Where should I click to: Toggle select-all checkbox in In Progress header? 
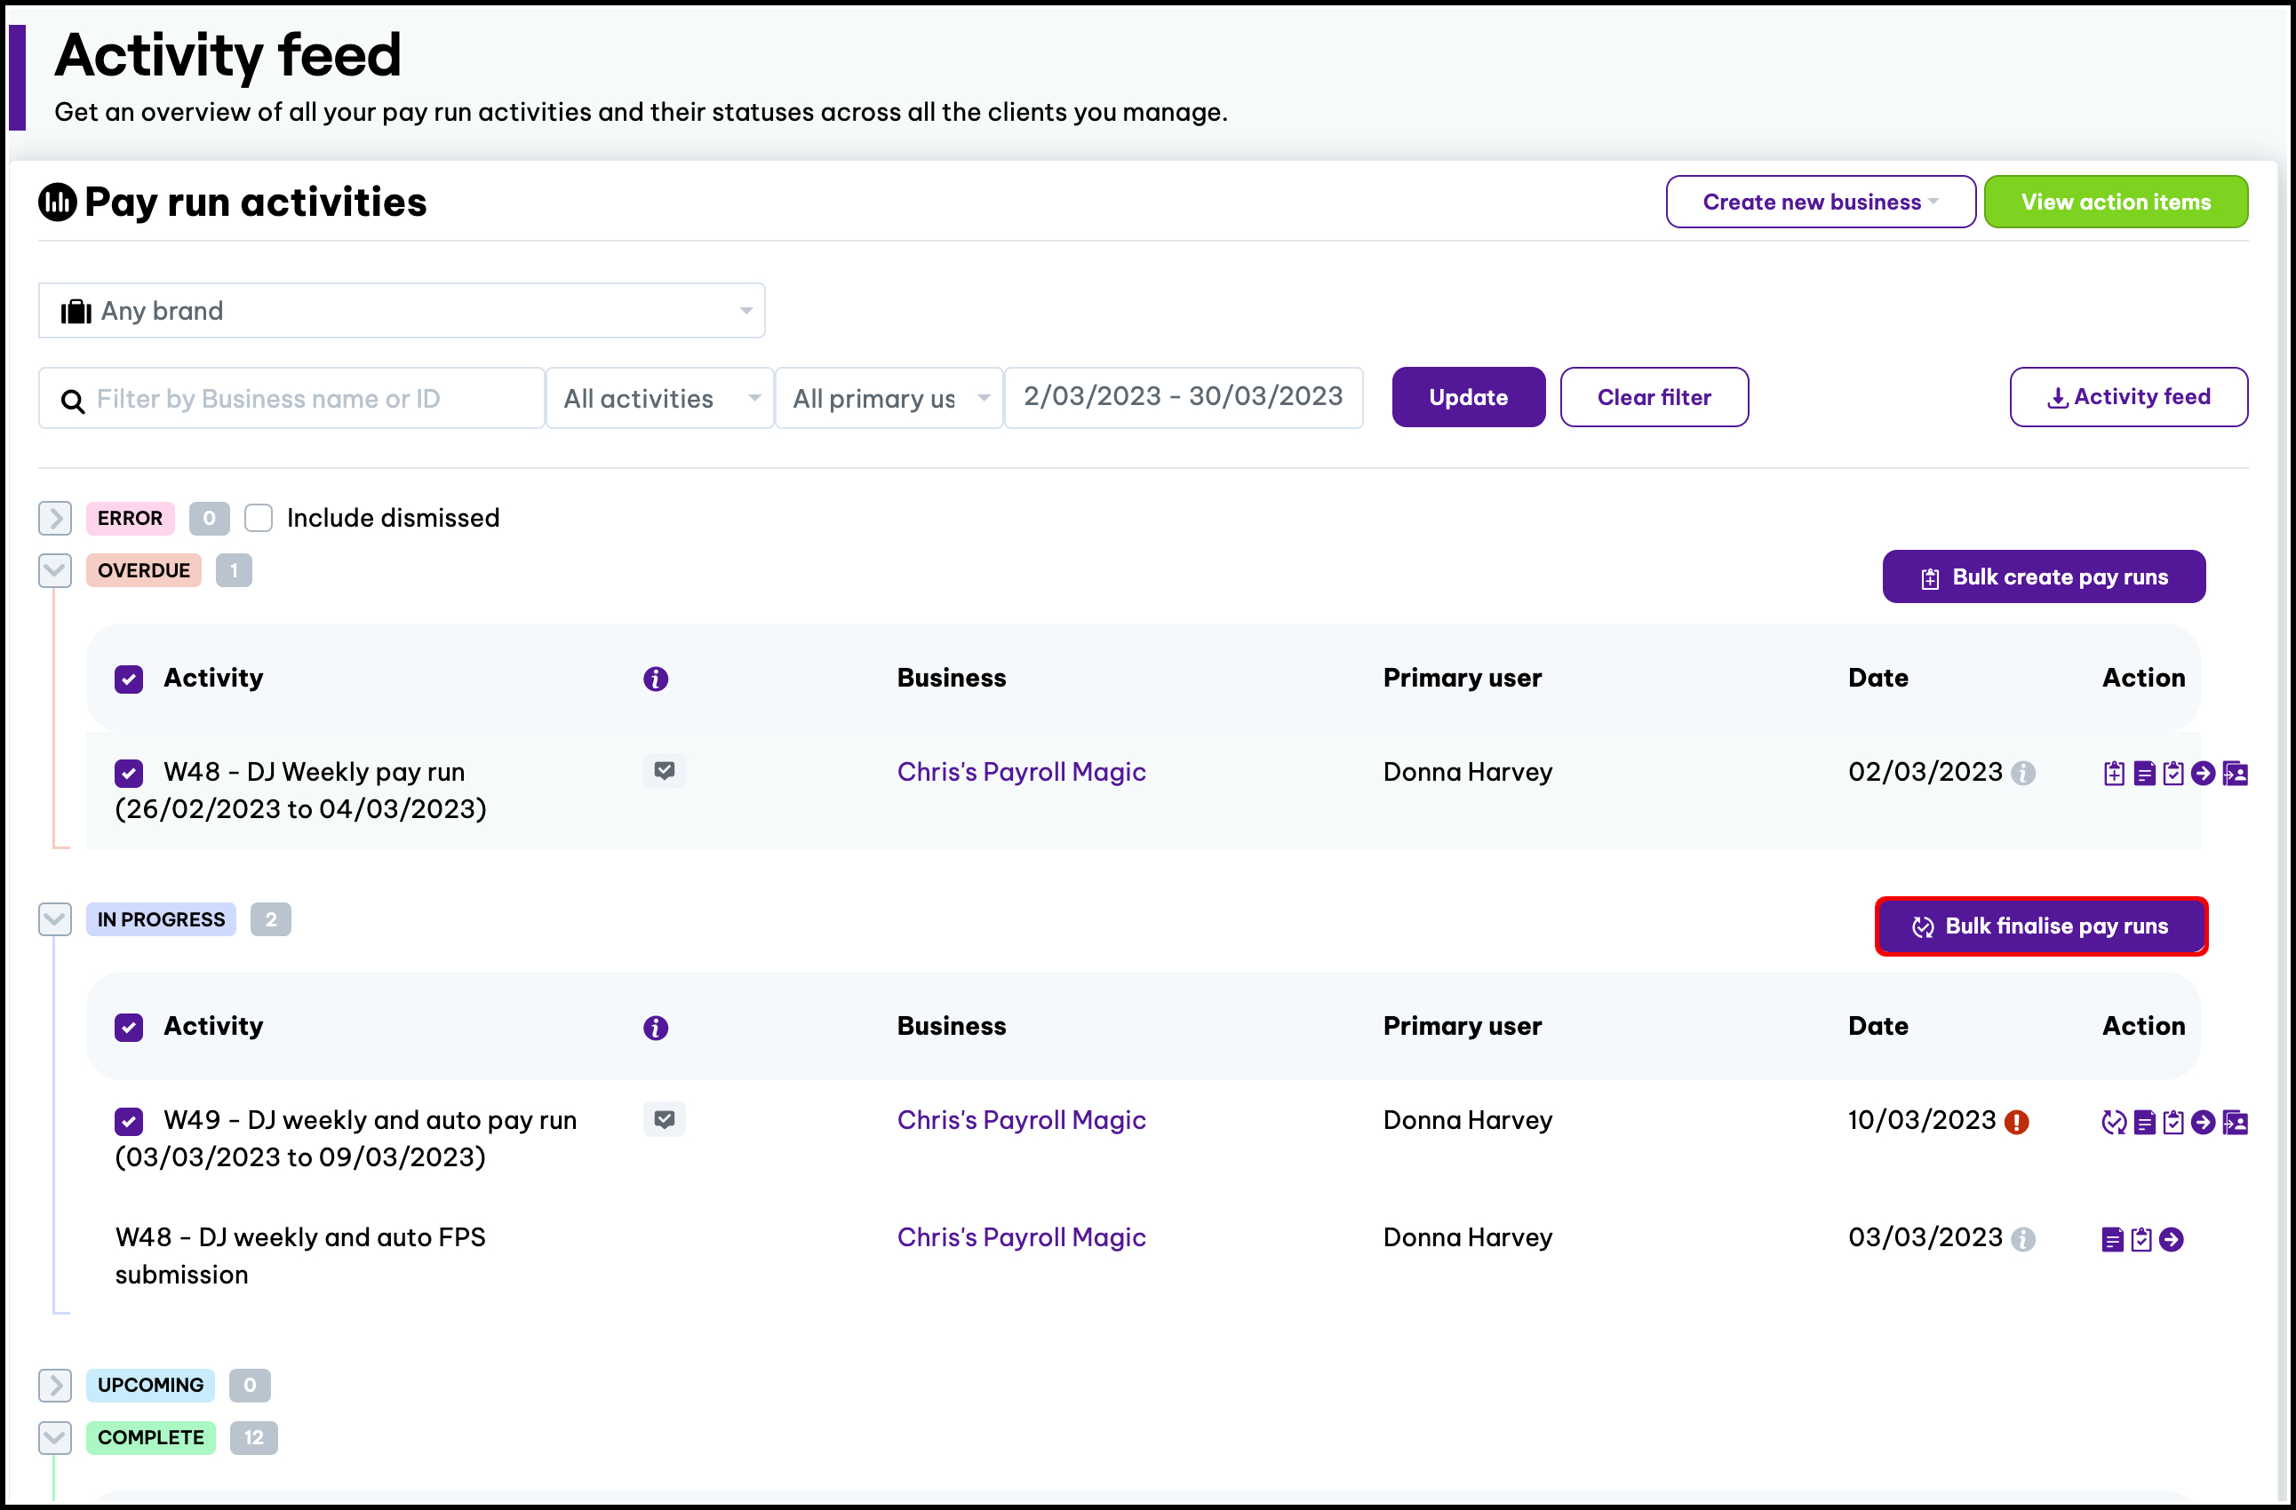point(128,1027)
